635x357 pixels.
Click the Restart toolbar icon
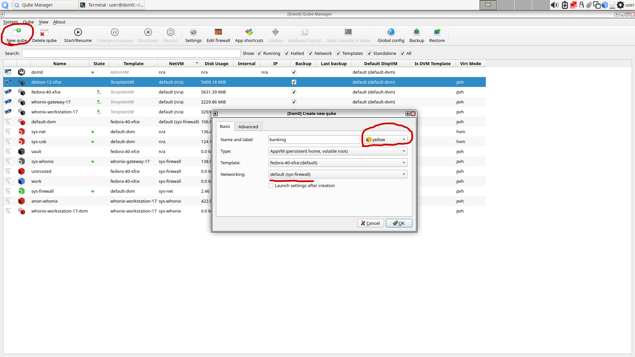pos(170,32)
